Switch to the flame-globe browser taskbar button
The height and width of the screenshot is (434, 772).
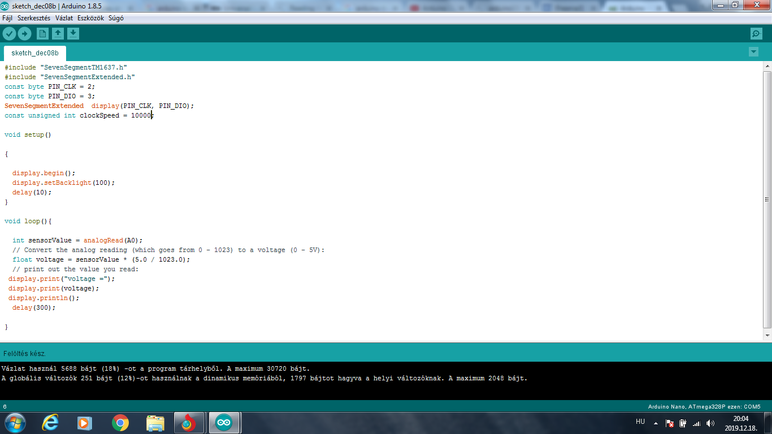[189, 423]
